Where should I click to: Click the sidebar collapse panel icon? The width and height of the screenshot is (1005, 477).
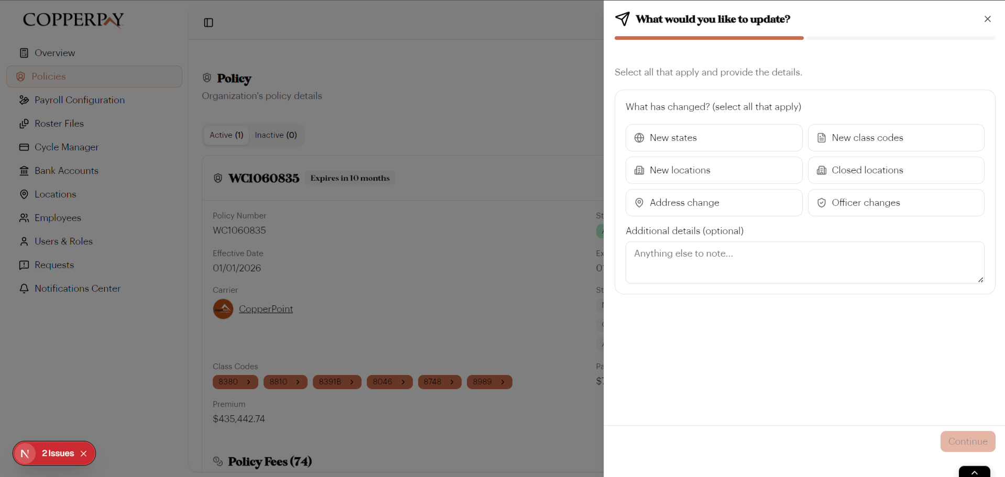pos(209,23)
